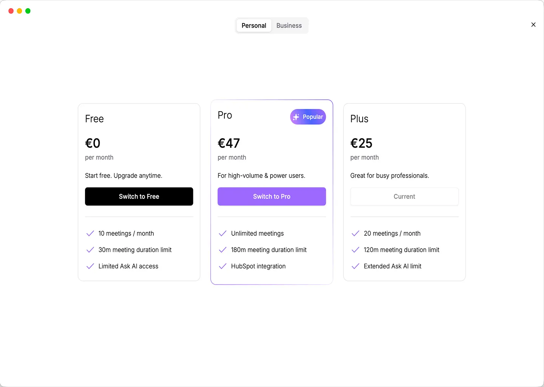
Task: Select the Personal pricing tab
Action: (x=253, y=25)
